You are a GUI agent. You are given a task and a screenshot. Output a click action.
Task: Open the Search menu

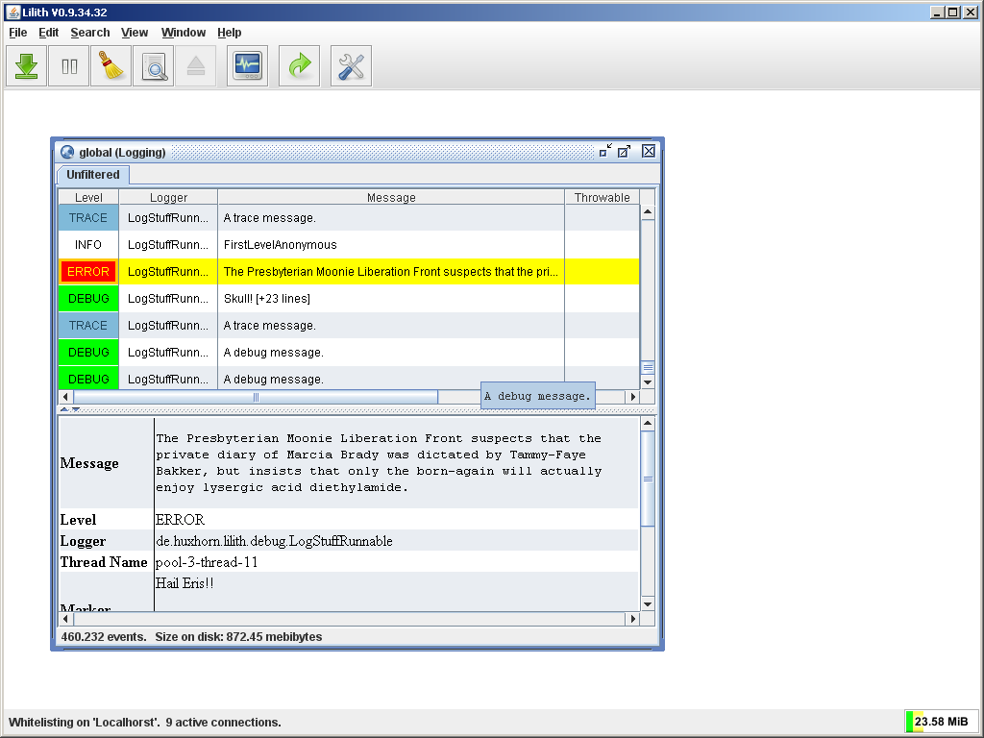90,33
